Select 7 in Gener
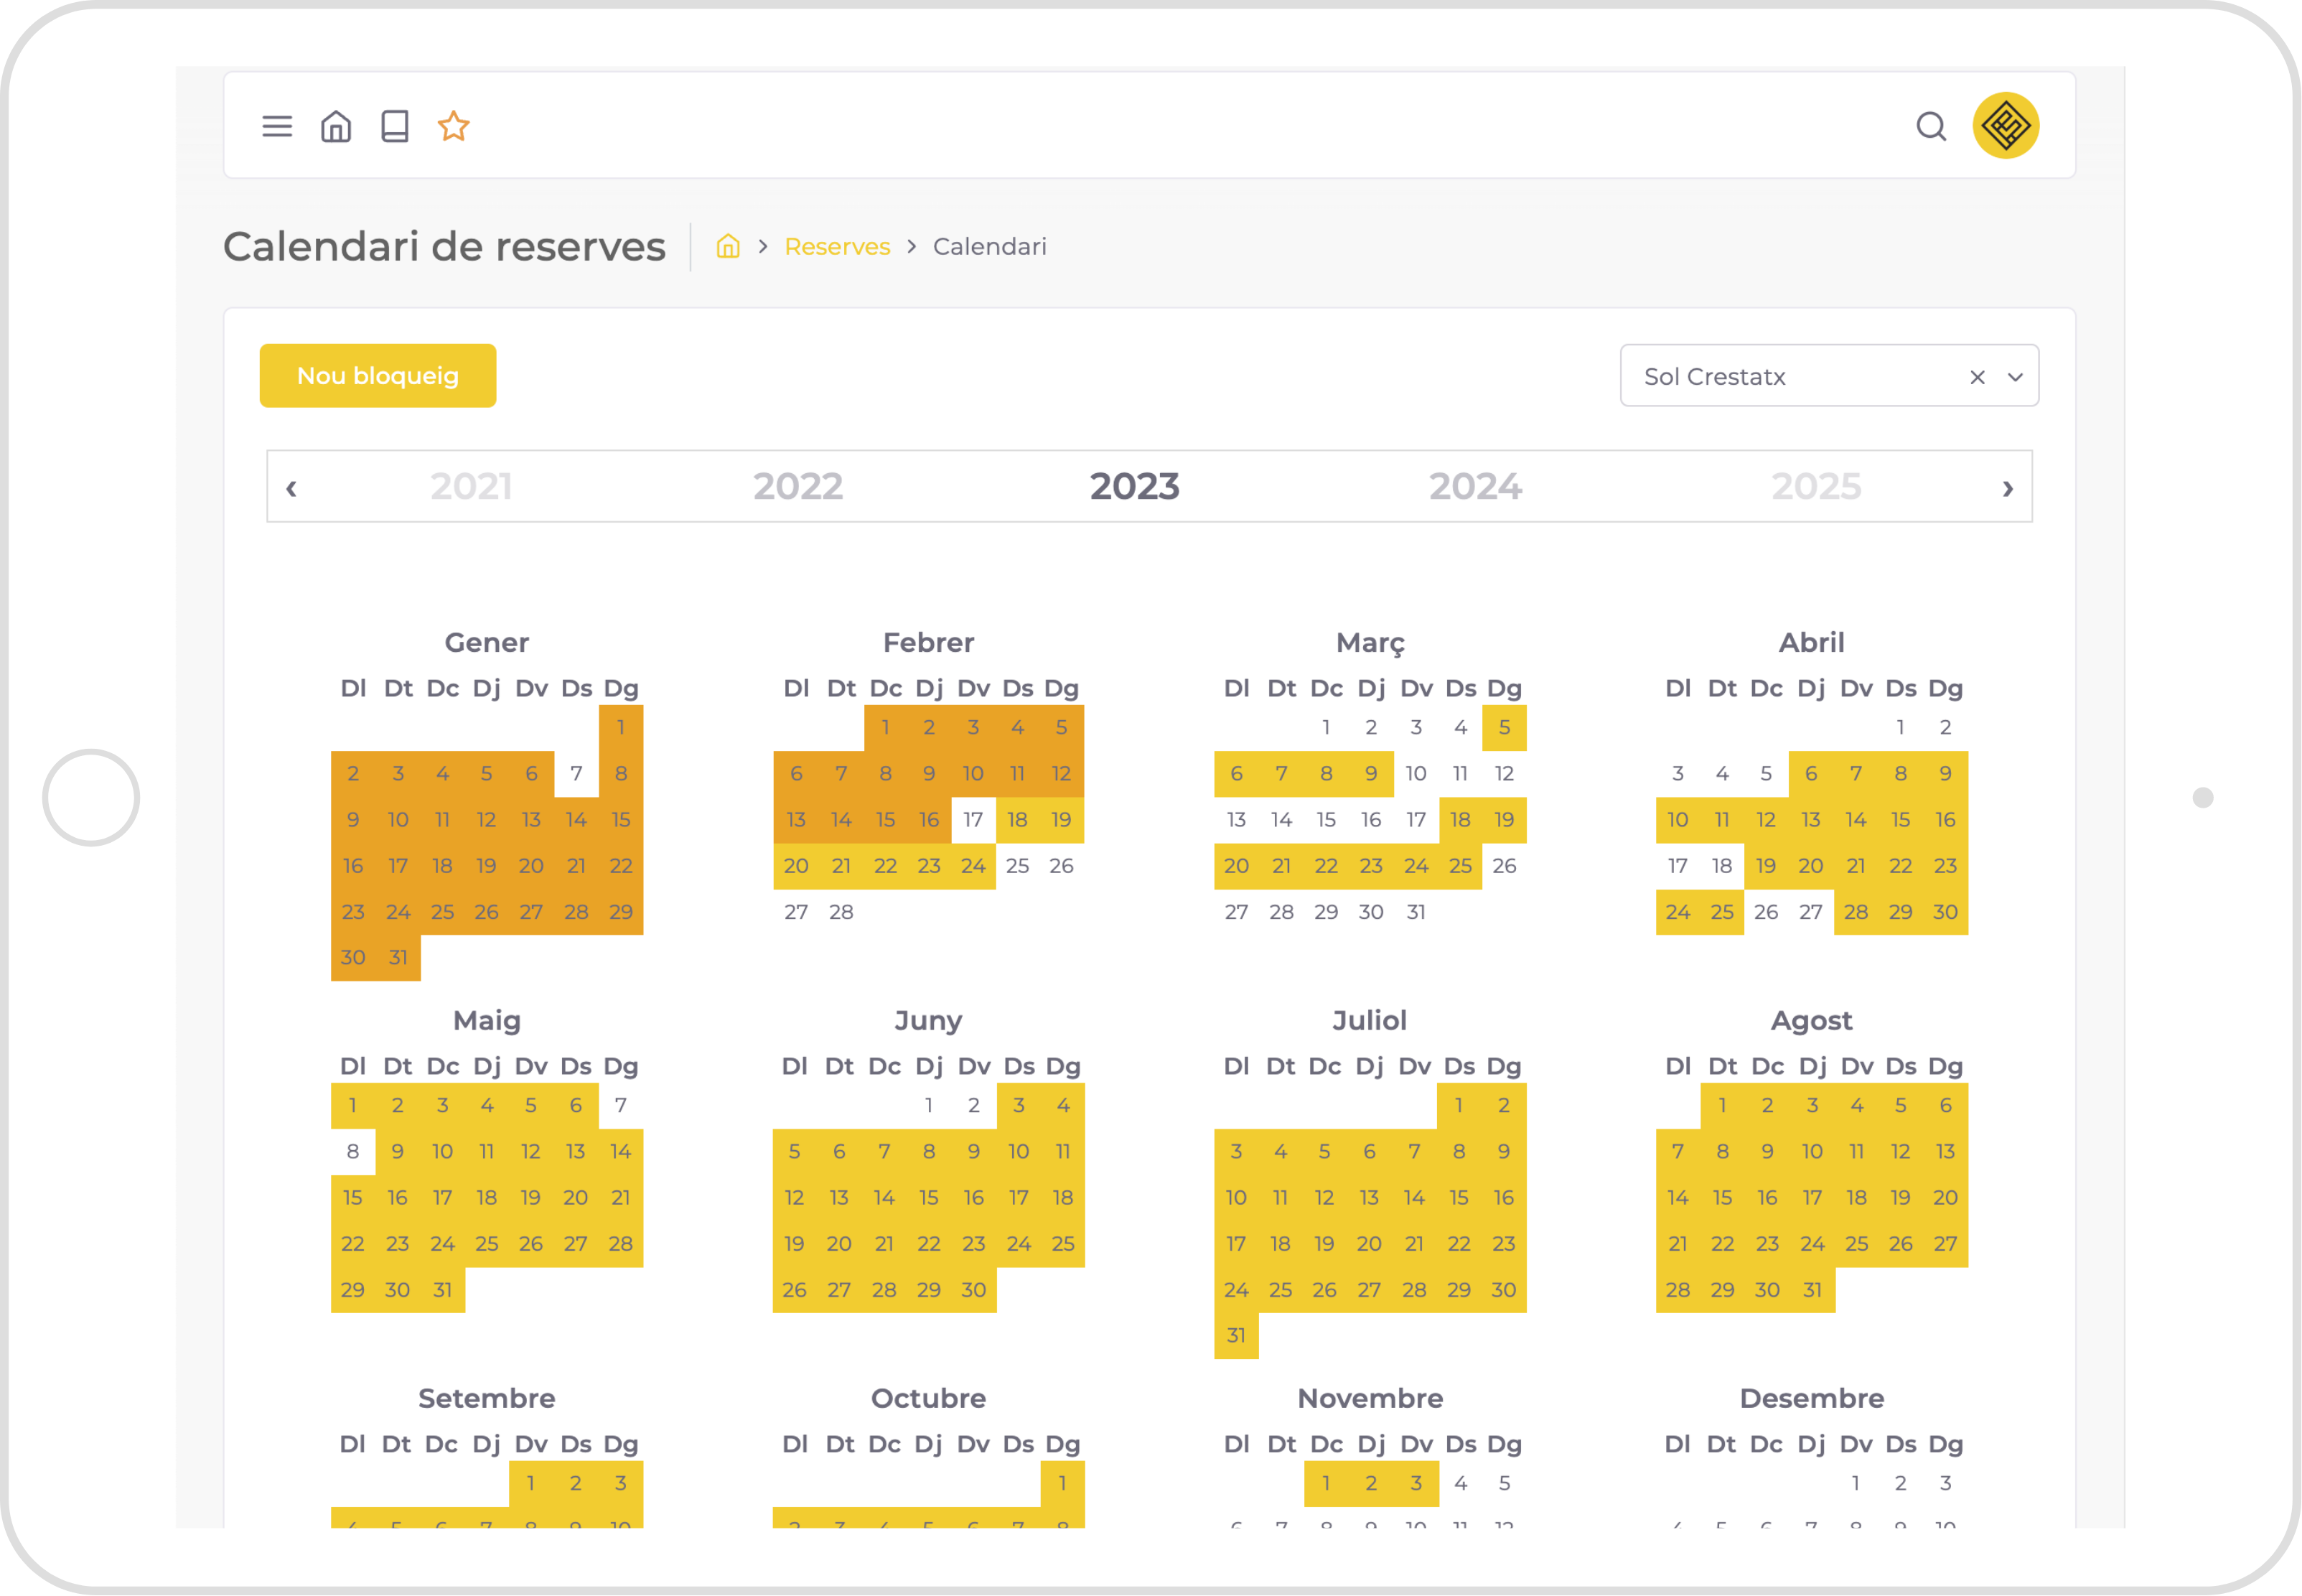The width and height of the screenshot is (2302, 1596). [576, 774]
